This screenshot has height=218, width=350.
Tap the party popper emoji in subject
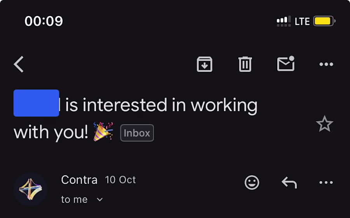103,131
